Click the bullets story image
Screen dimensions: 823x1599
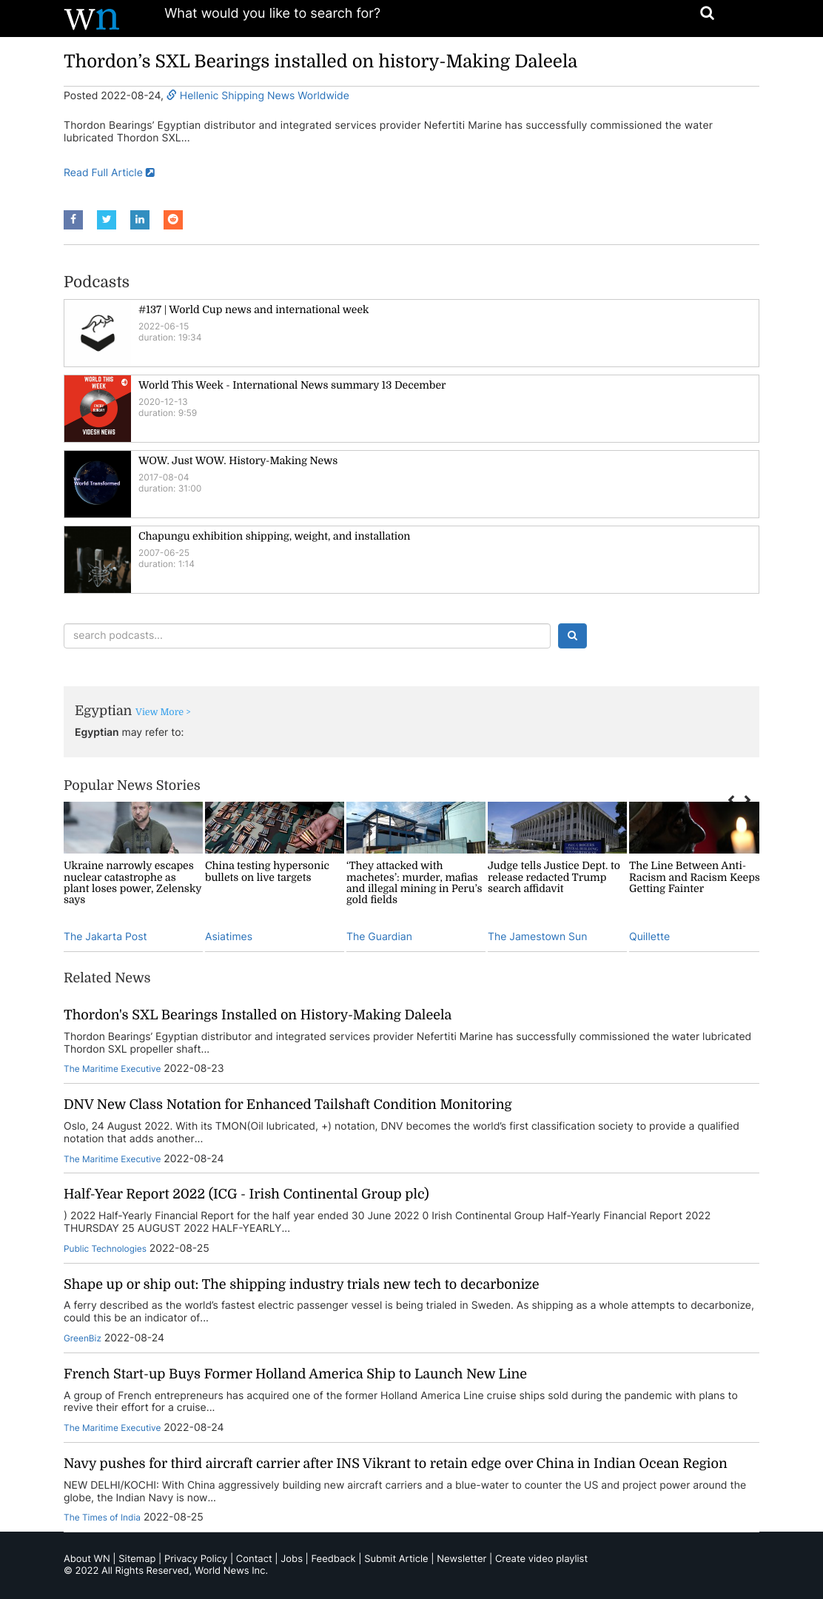(x=275, y=828)
